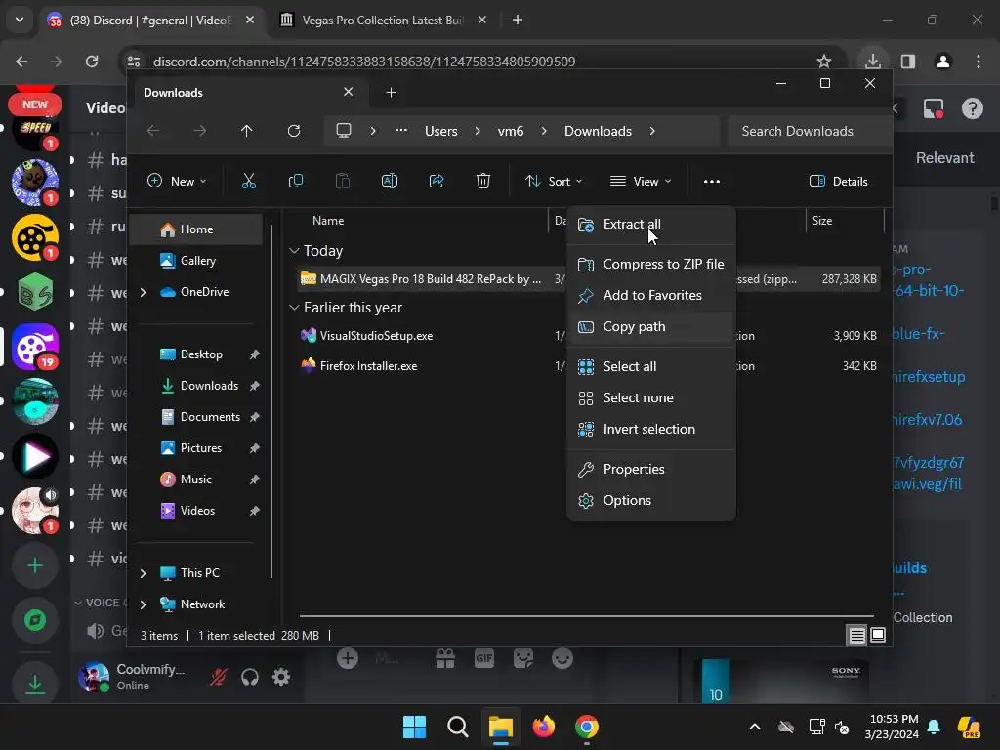Click the Rename icon in Explorer toolbar
The width and height of the screenshot is (1000, 750).
(x=389, y=181)
